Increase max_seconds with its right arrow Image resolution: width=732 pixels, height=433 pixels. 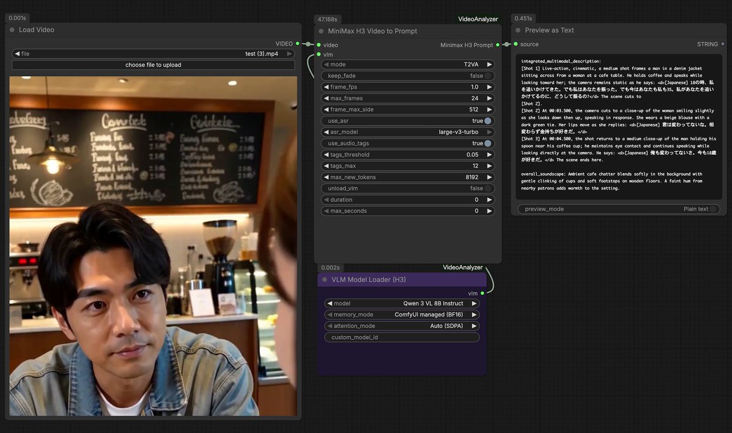point(489,210)
